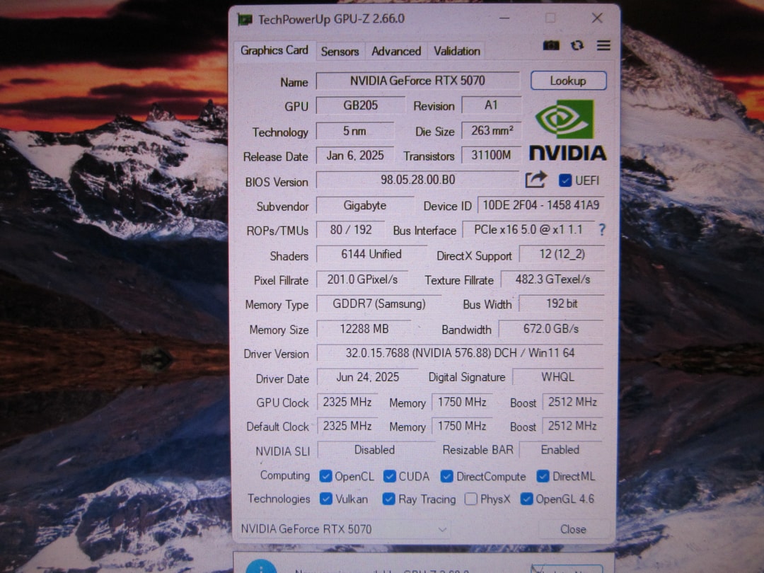The image size is (764, 573).
Task: Click the Digital Signature WHQL value
Action: click(558, 376)
